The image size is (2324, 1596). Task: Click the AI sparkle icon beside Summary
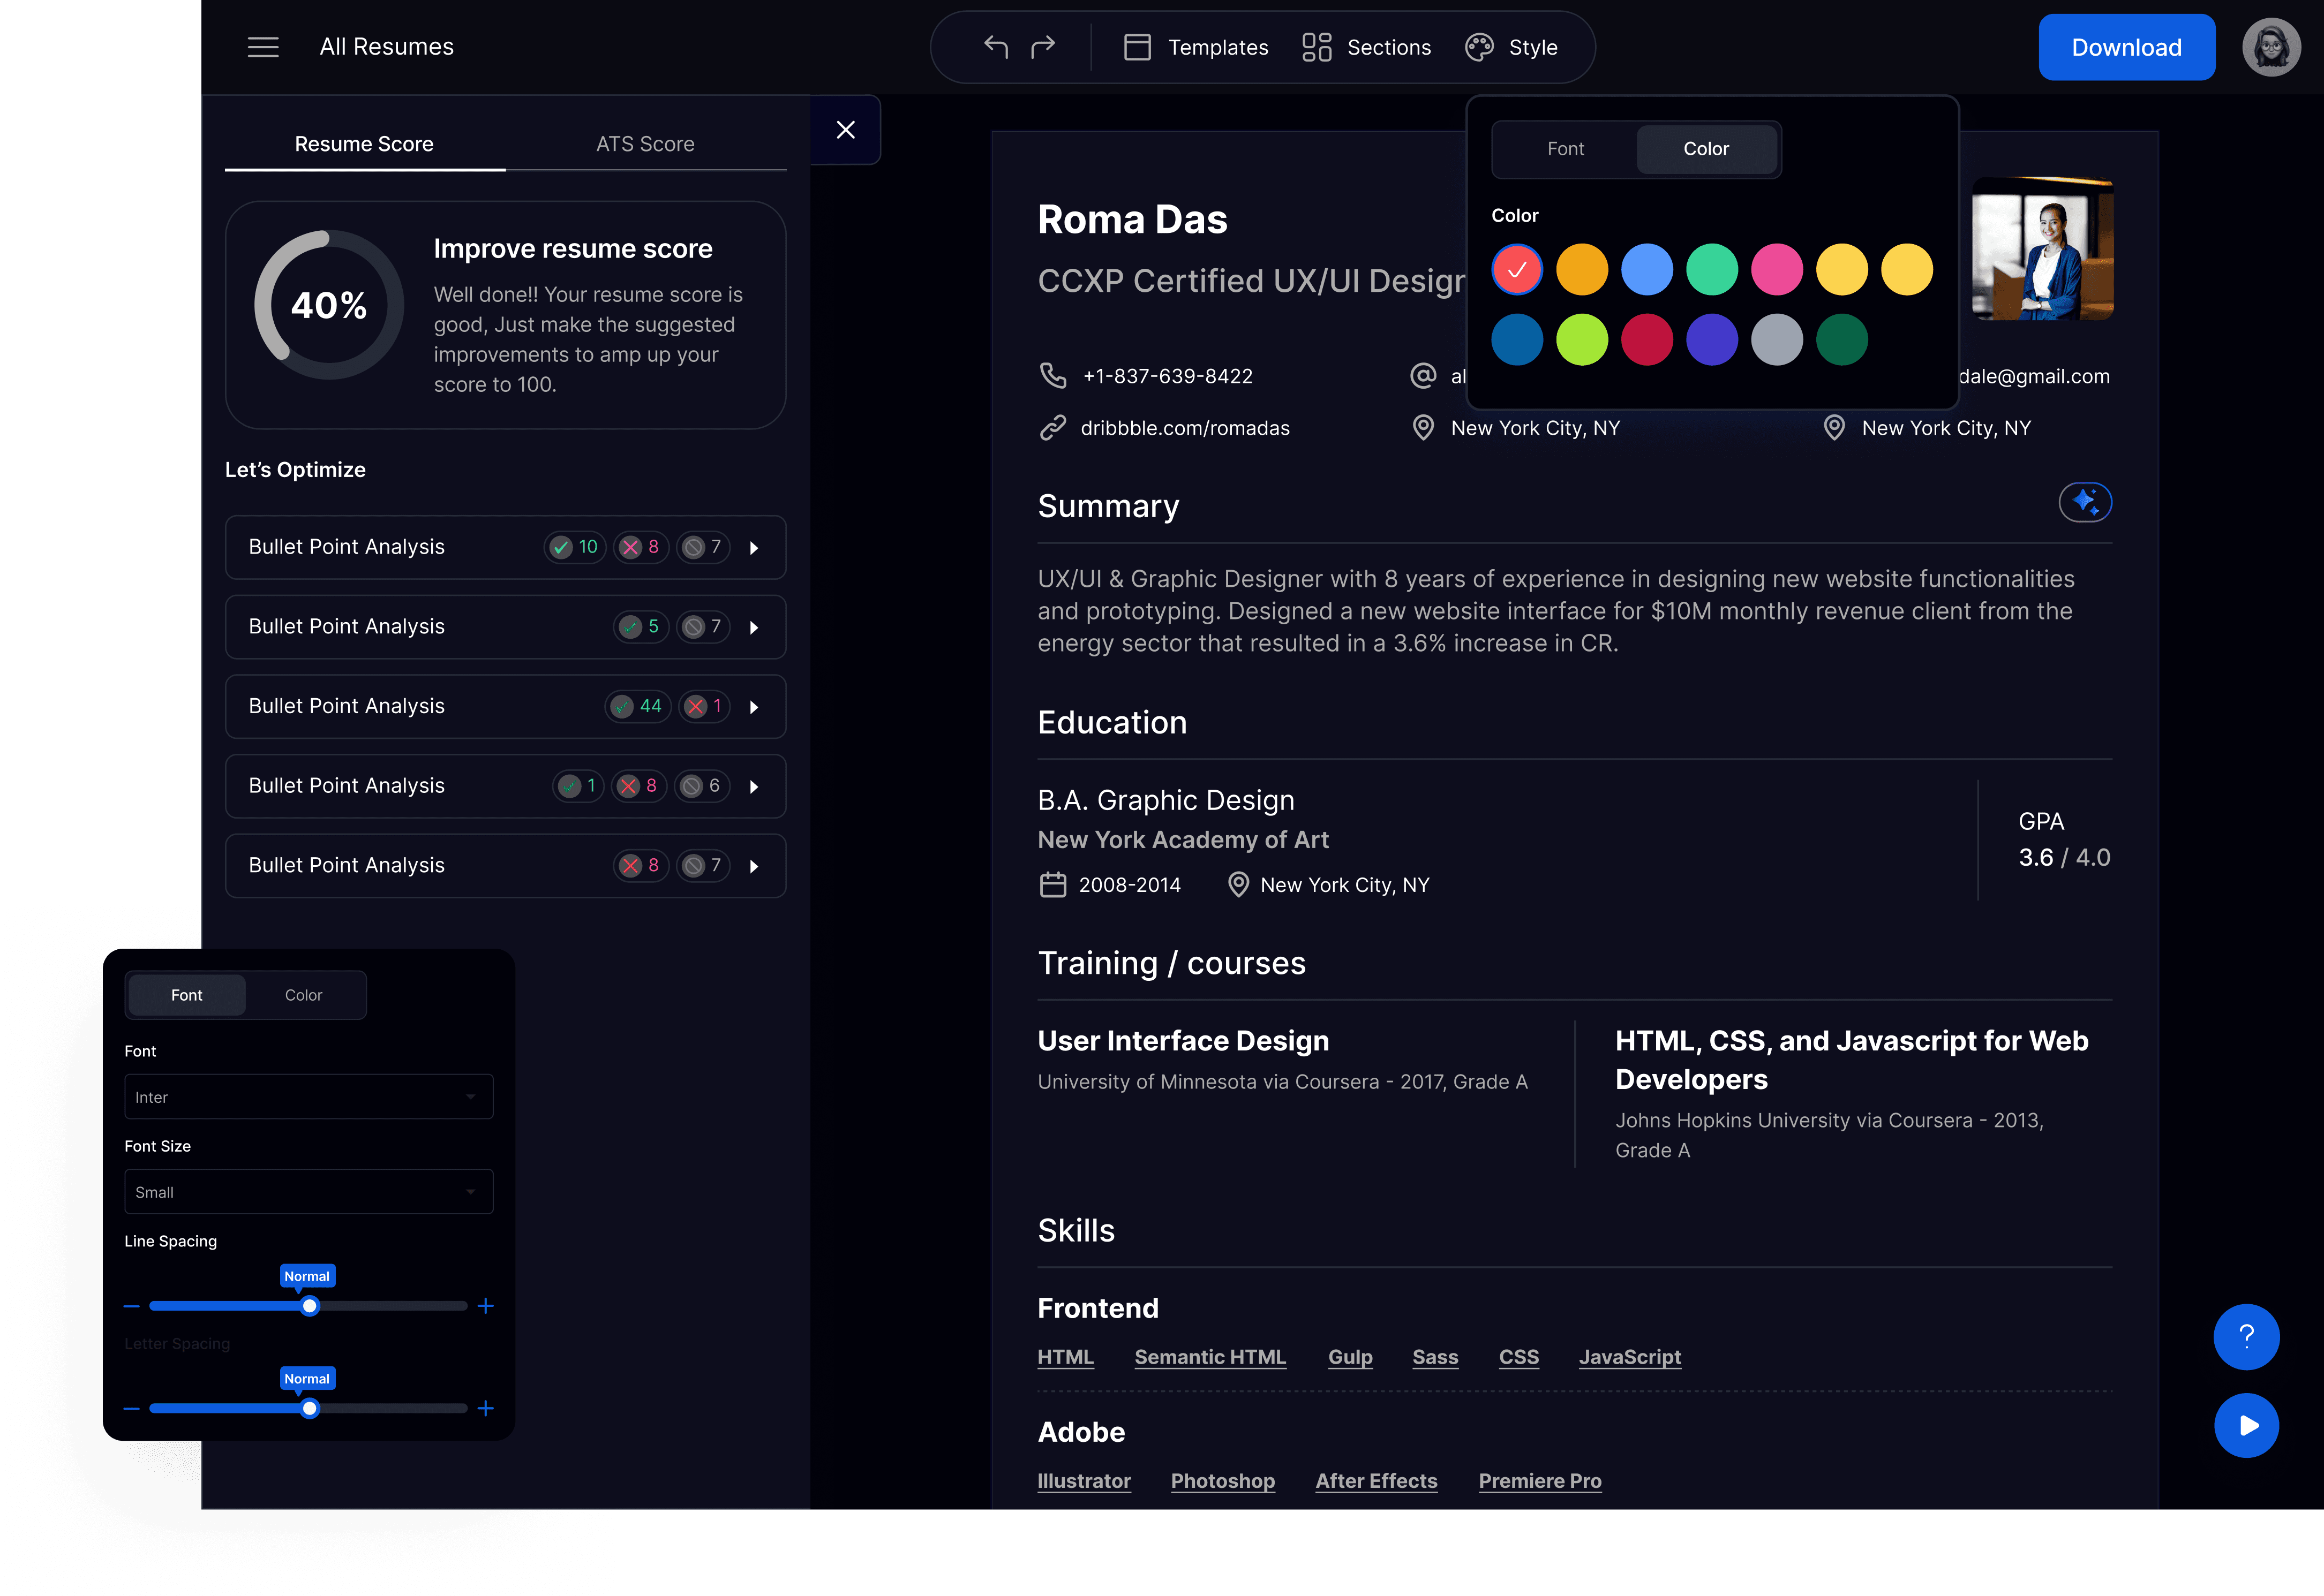point(2085,502)
